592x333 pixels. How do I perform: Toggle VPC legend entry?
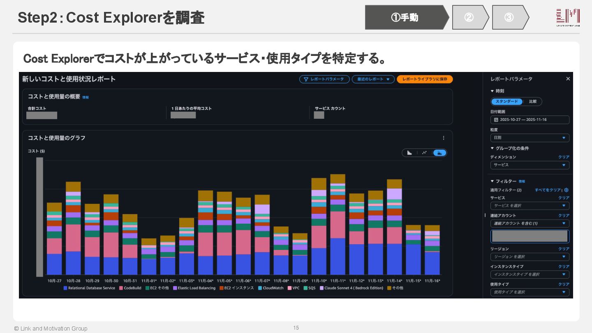(x=294, y=288)
